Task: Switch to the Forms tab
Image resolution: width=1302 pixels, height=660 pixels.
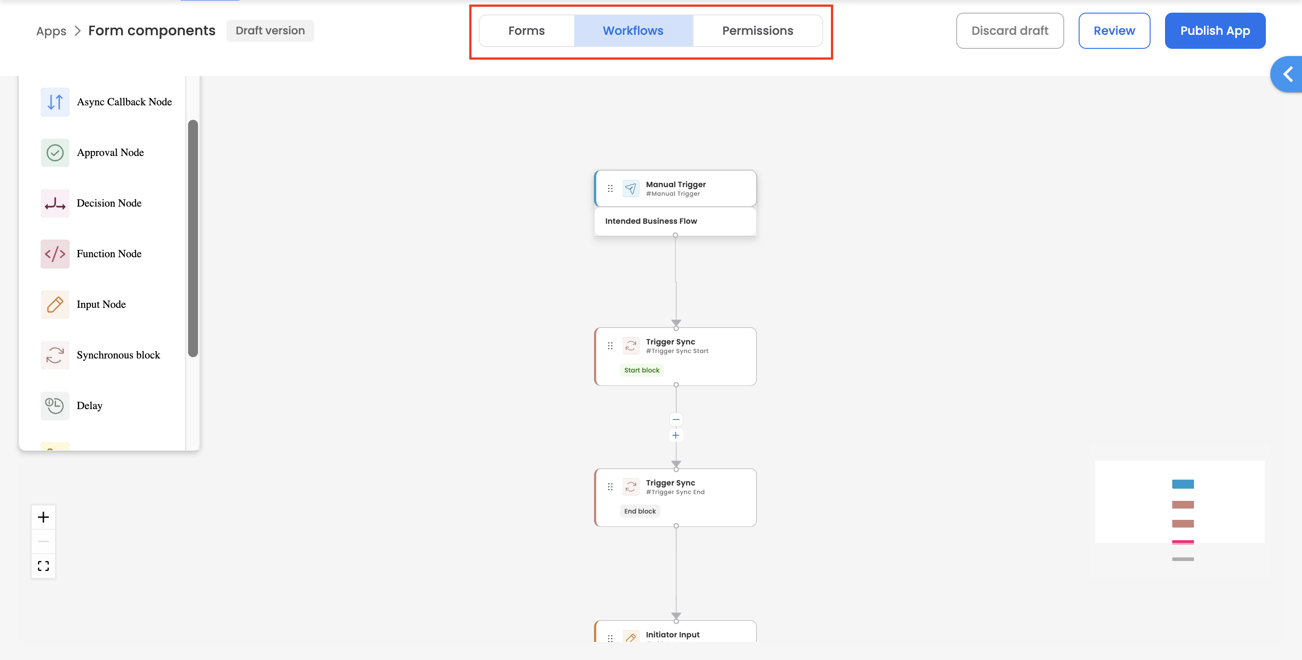Action: click(x=526, y=31)
